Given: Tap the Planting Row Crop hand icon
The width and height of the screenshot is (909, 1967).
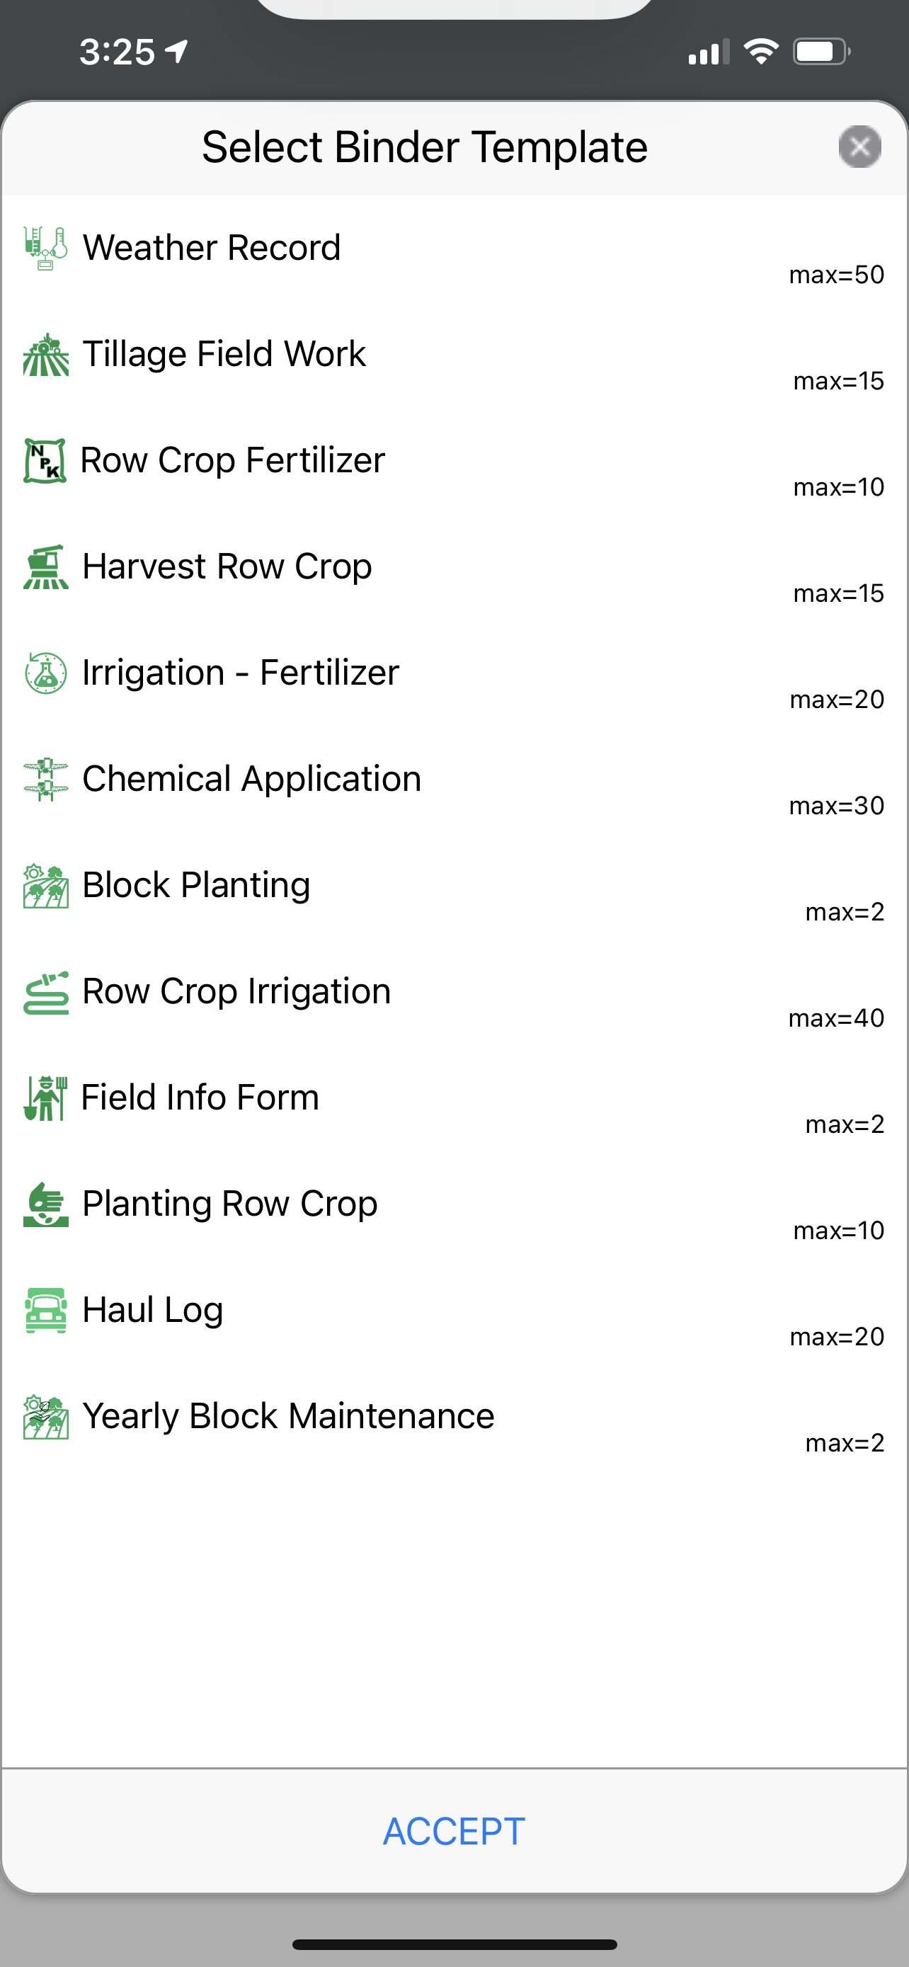Looking at the screenshot, I should click(x=45, y=1204).
